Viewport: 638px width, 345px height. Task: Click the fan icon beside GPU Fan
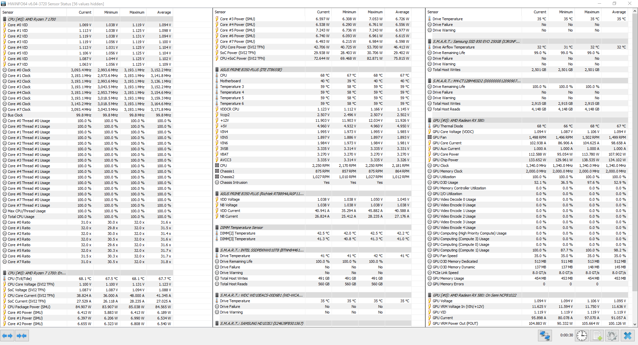[x=430, y=137]
